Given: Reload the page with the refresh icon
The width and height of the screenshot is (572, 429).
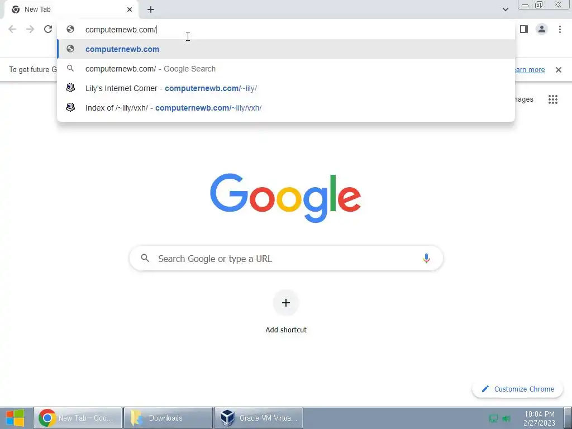Looking at the screenshot, I should [x=48, y=29].
